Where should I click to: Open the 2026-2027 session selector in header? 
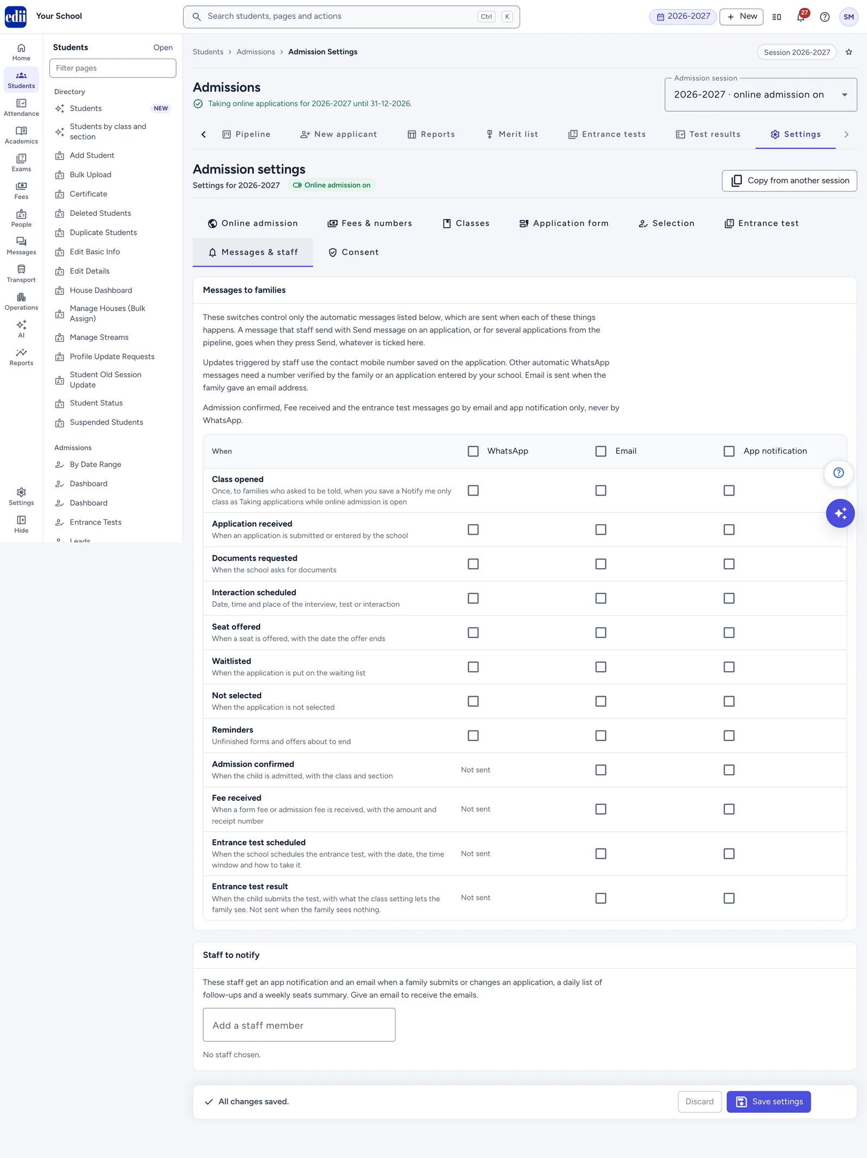pyautogui.click(x=683, y=17)
